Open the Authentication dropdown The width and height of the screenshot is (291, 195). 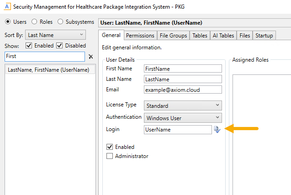click(x=182, y=118)
